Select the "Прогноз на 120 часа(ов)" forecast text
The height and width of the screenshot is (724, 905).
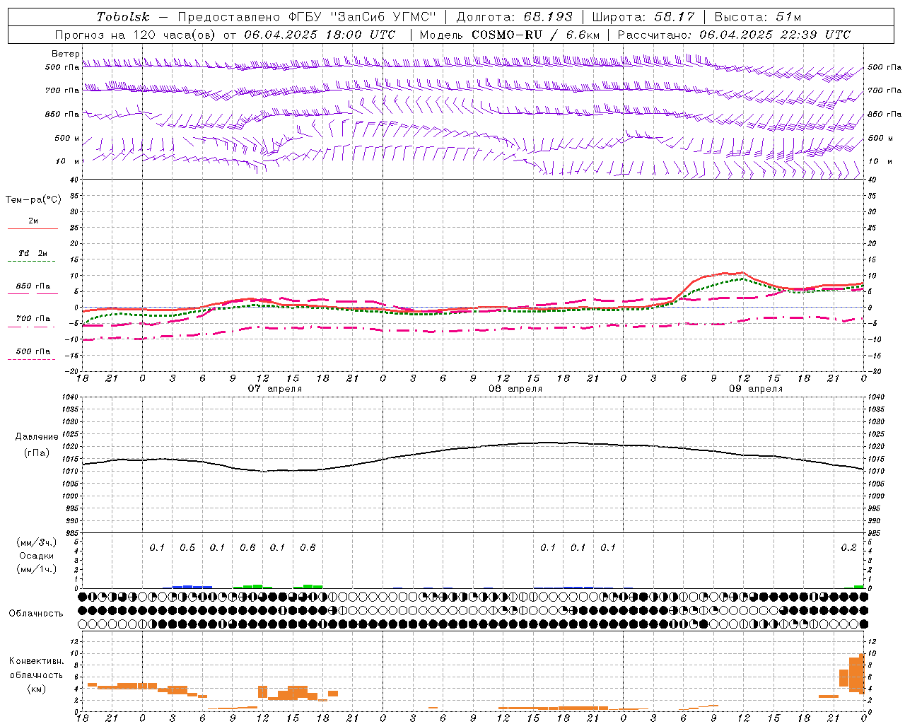pyautogui.click(x=136, y=35)
